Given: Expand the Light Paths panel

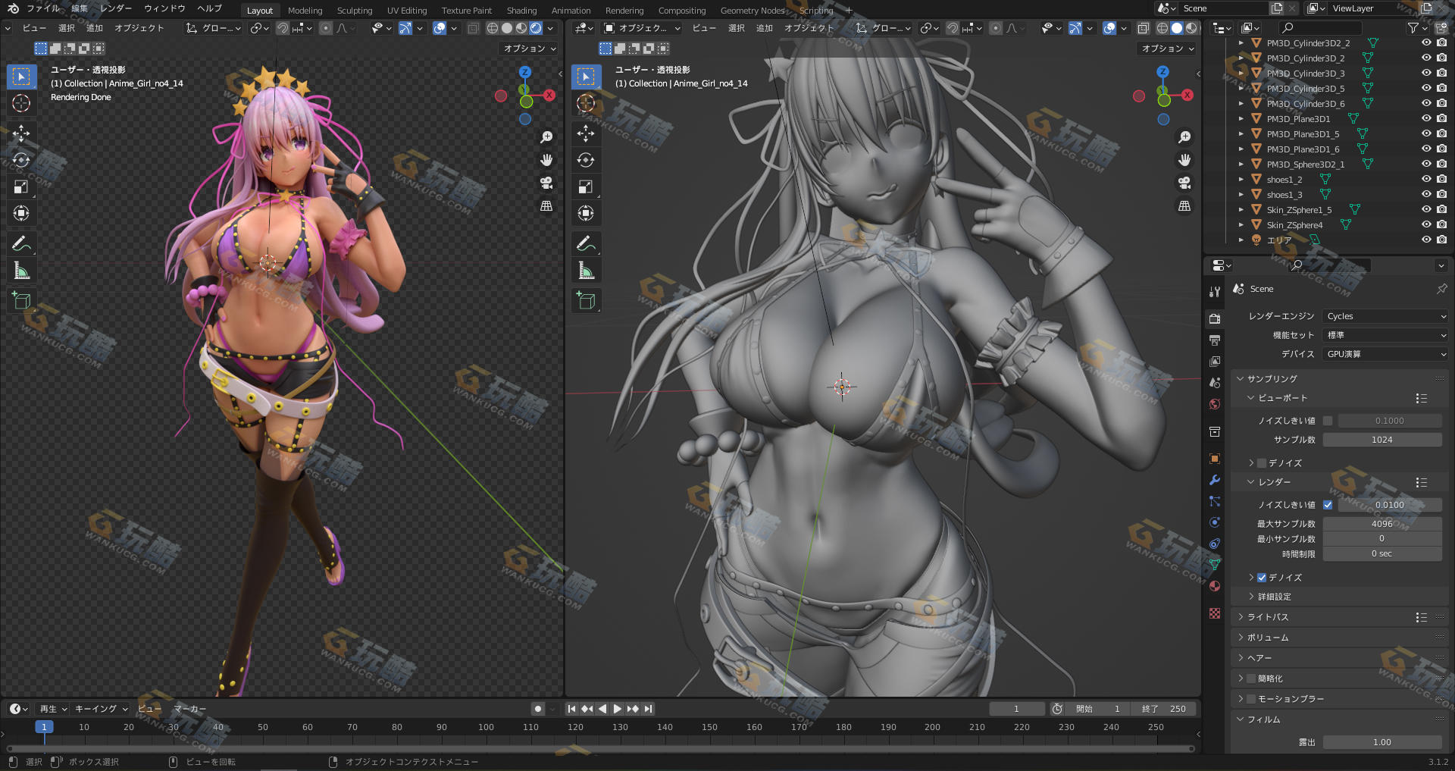Looking at the screenshot, I should coord(1241,617).
